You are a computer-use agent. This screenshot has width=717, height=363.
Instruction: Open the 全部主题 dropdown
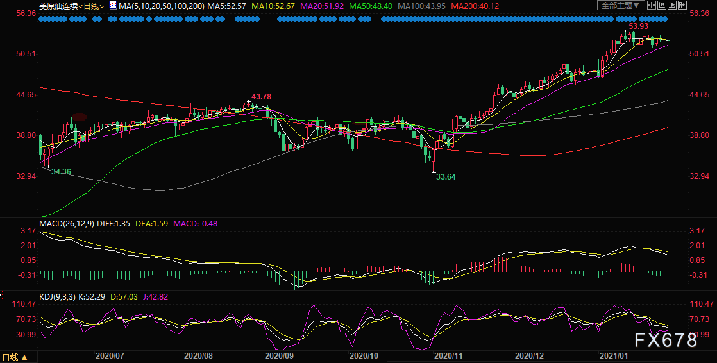pyautogui.click(x=621, y=5)
